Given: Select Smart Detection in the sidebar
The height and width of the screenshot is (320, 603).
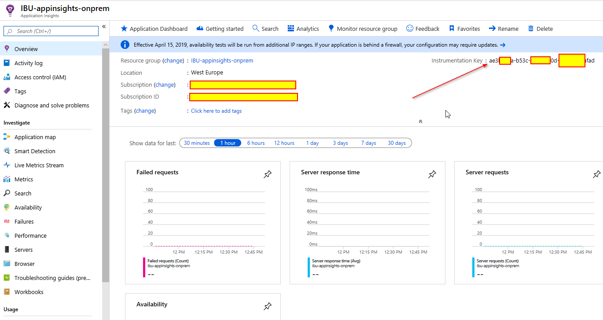Looking at the screenshot, I should [34, 151].
